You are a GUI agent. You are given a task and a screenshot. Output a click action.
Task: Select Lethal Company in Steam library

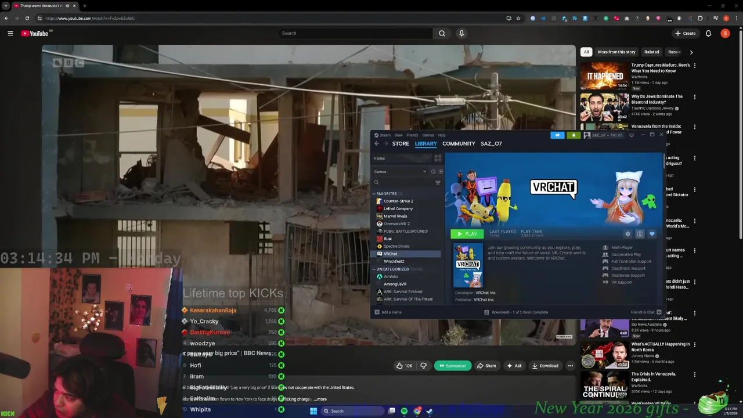(x=398, y=208)
